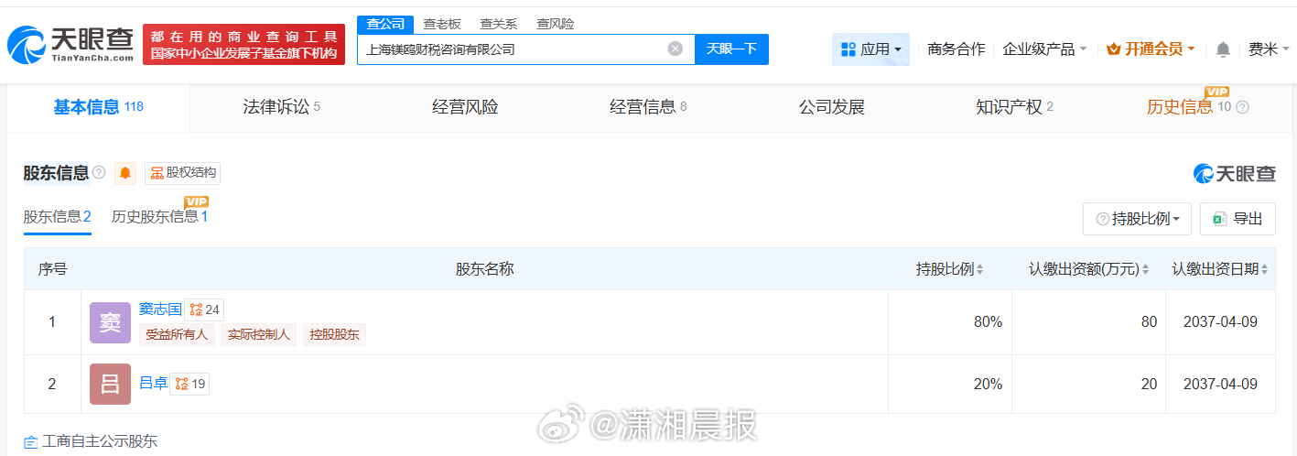1297x456 pixels.
Task: Switch to 查风险 search tab
Action: (x=556, y=24)
